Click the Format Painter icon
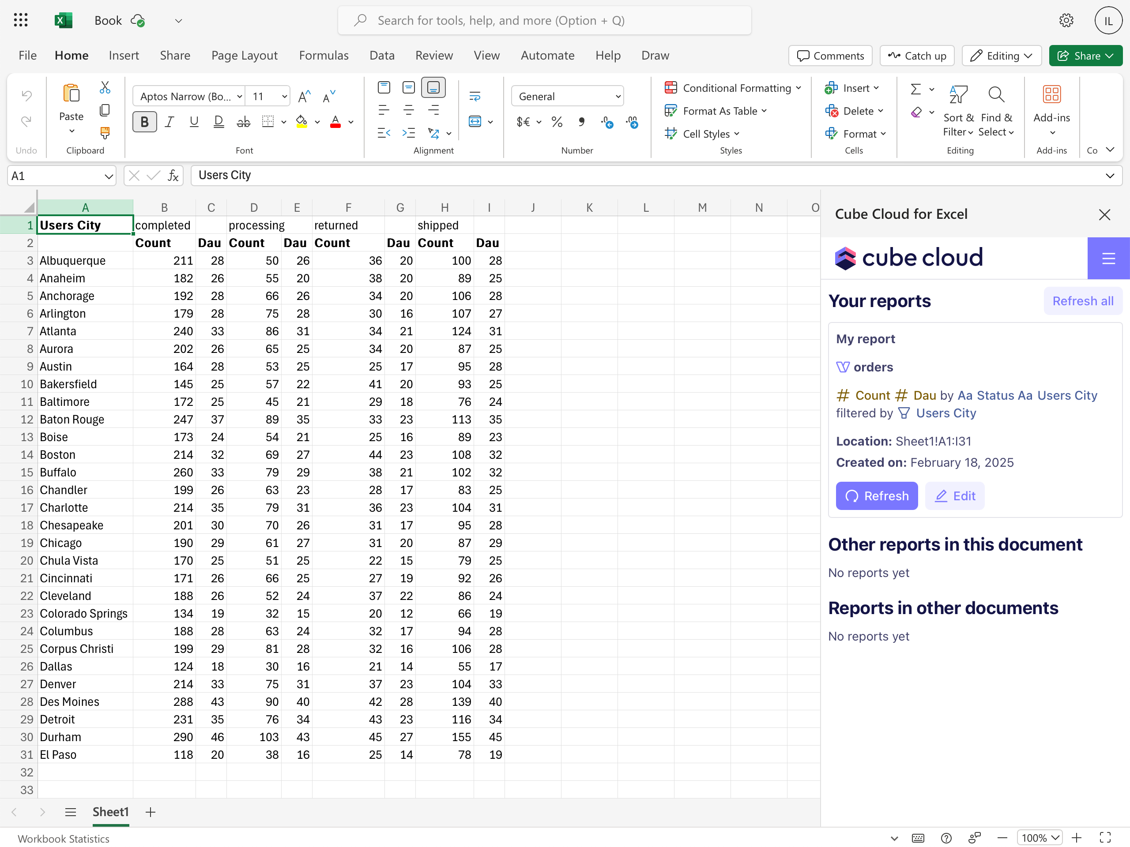1130x847 pixels. [x=105, y=133]
